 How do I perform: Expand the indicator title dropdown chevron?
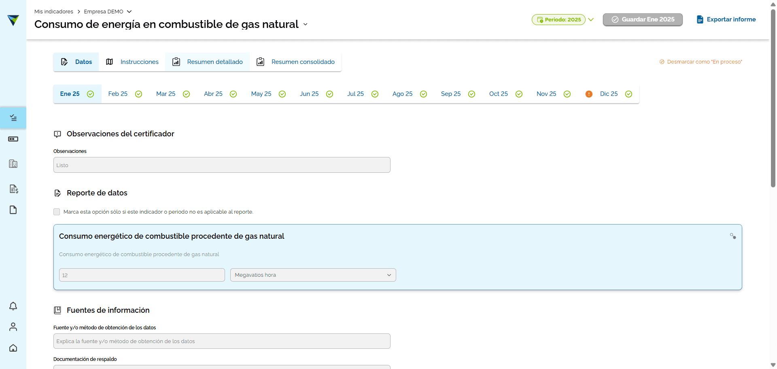click(x=305, y=25)
